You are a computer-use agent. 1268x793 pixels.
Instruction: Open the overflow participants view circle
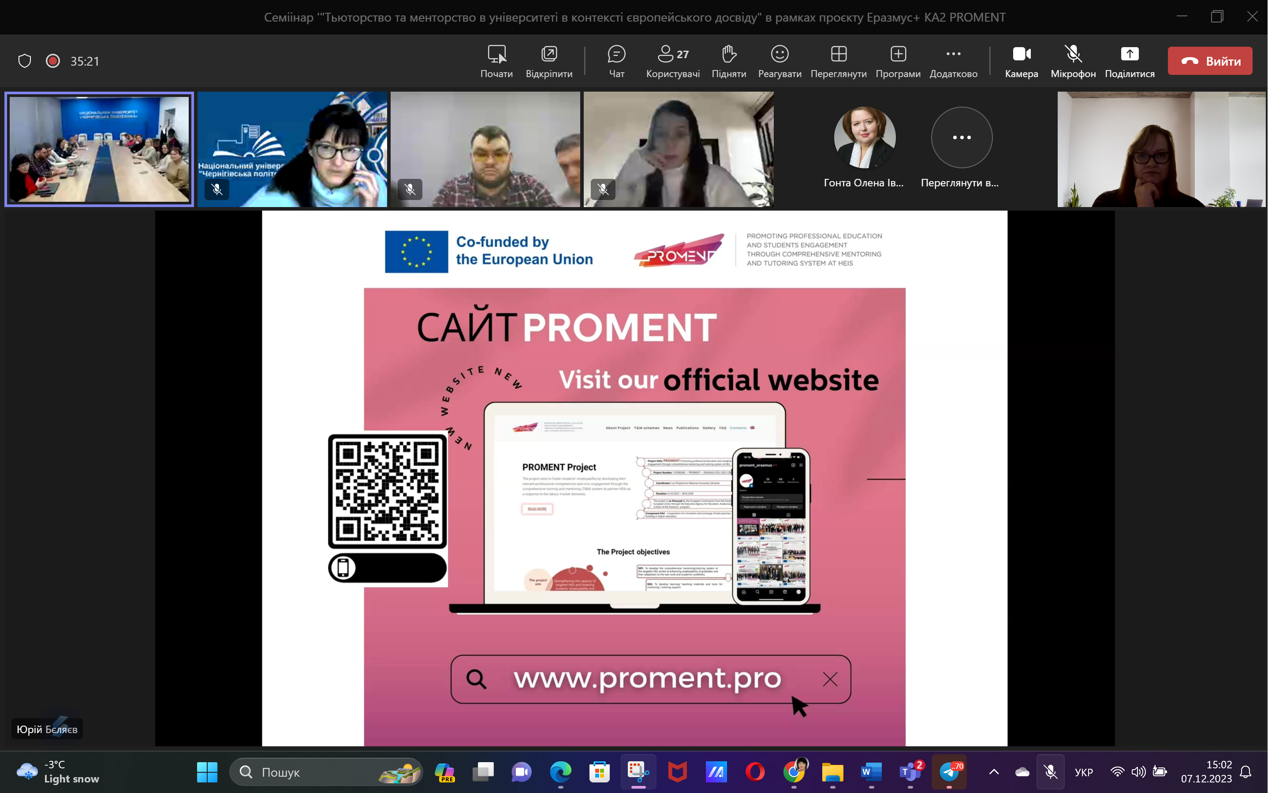click(x=962, y=137)
